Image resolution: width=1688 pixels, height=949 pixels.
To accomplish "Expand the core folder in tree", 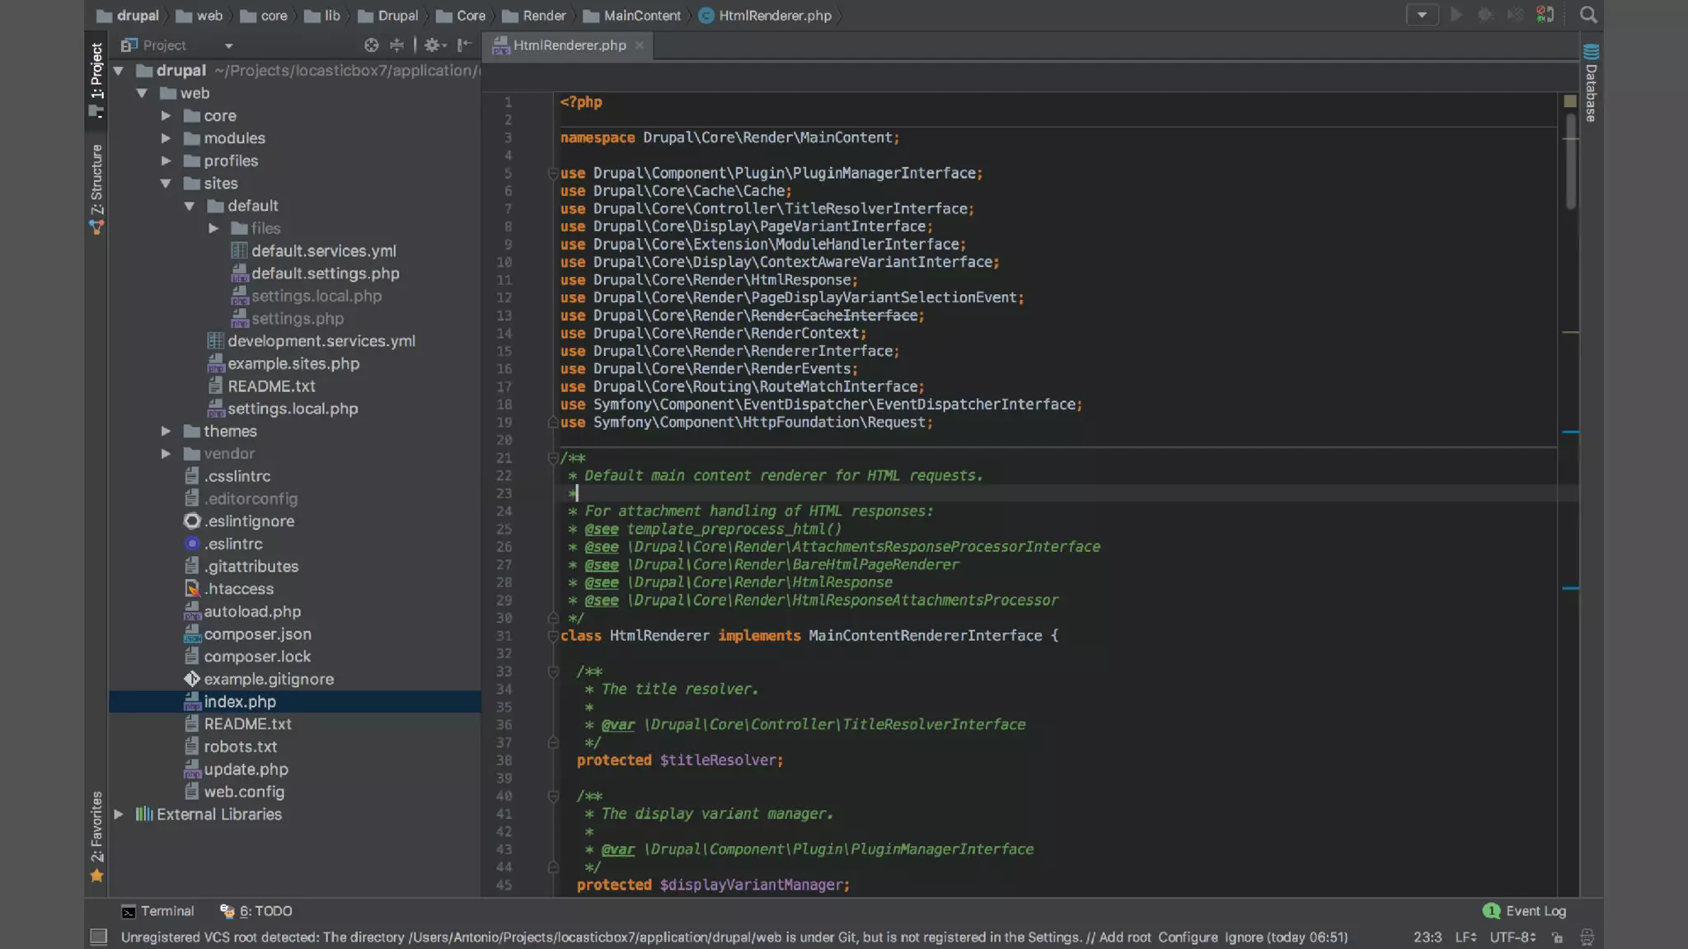I will (x=166, y=116).
